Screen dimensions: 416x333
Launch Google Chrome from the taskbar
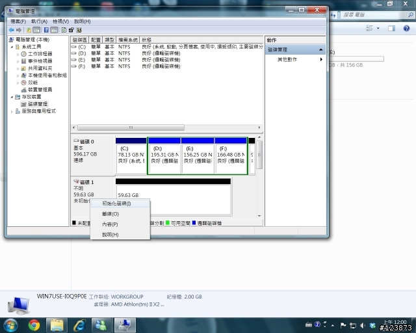point(34,325)
